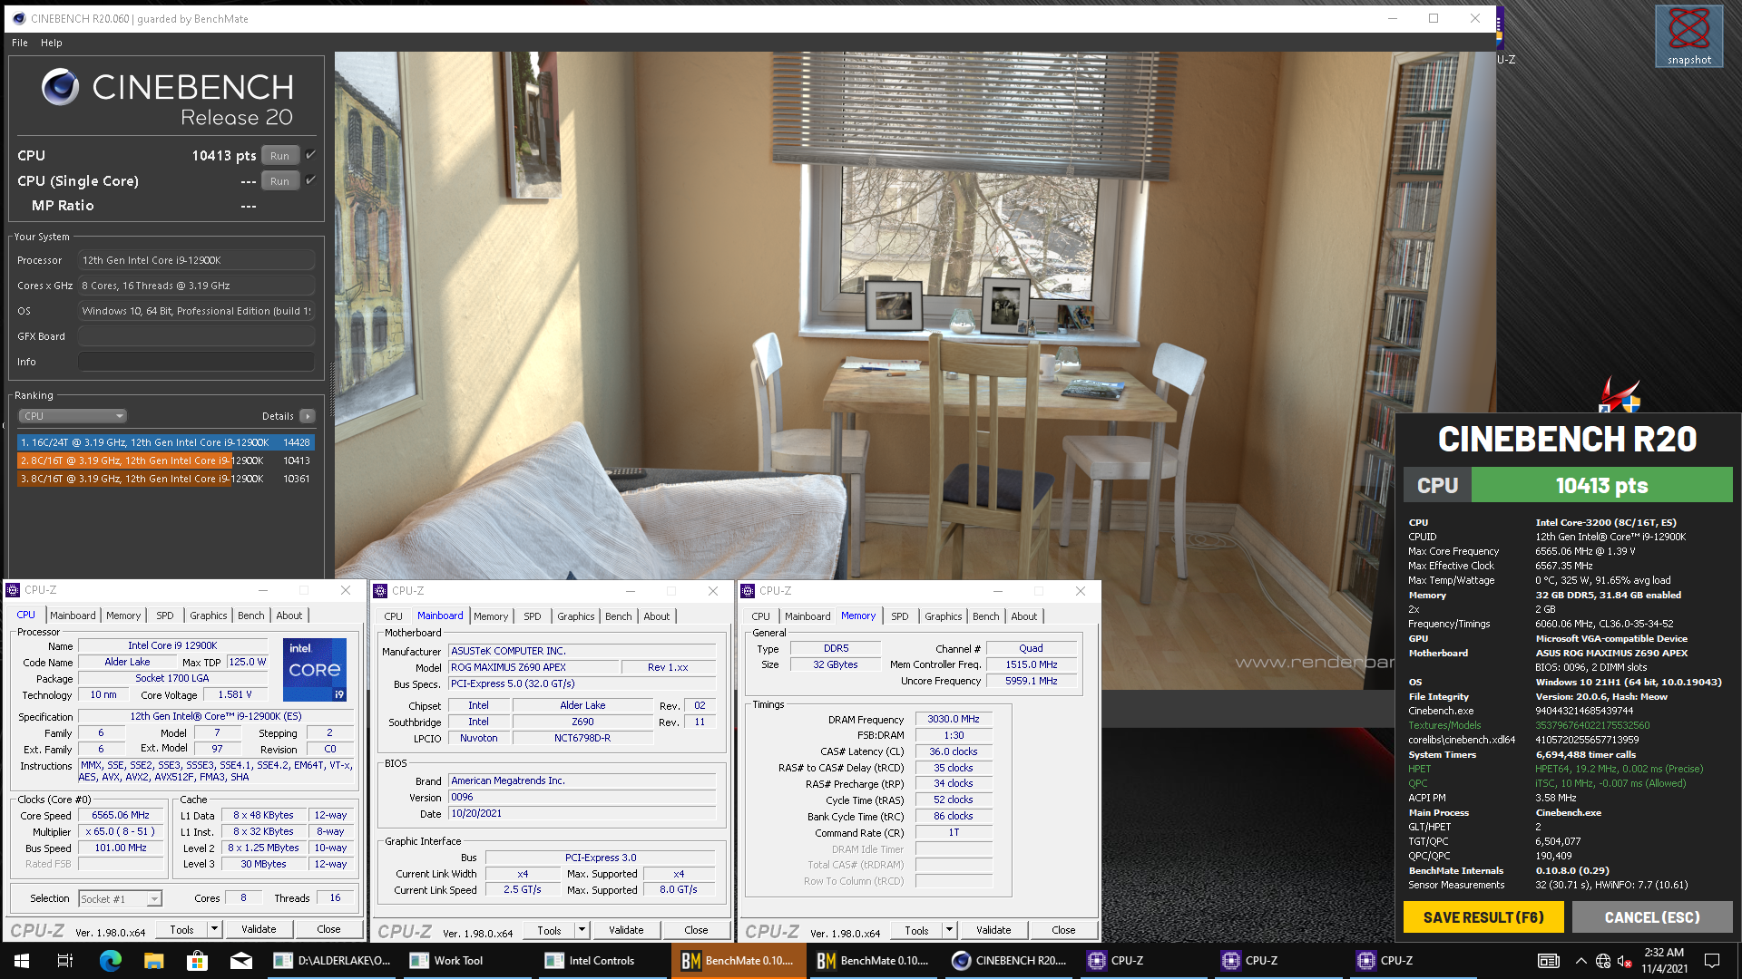Open Tools dropdown arrow in Memory window
The image size is (1742, 979).
[x=949, y=930]
